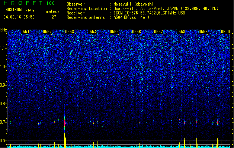This screenshot has height=148, width=234.
Task: Click the 0.9 kHz axis label
Action: 3,85
